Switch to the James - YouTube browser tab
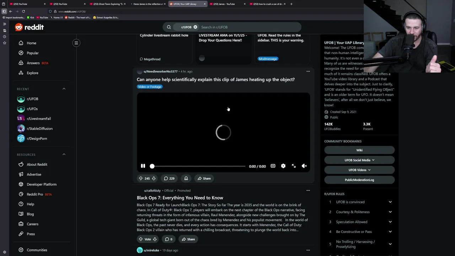455x256 pixels. [227, 4]
